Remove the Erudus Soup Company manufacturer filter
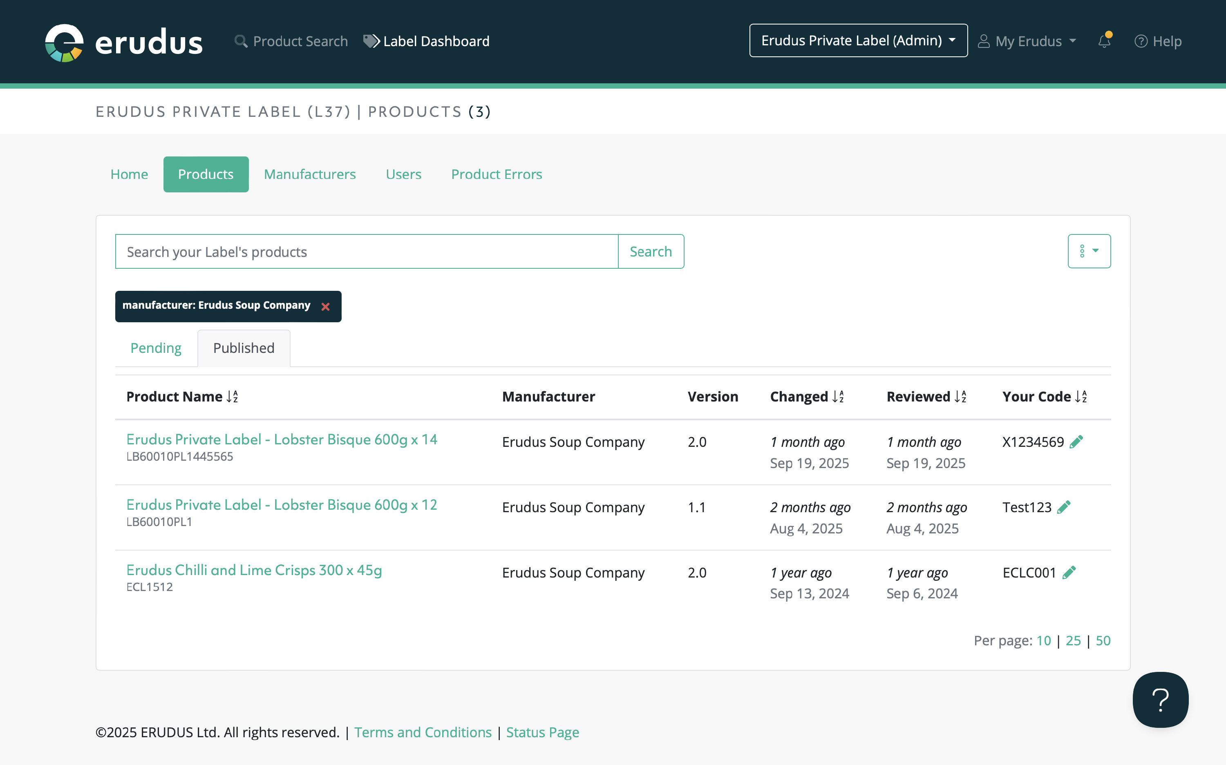The width and height of the screenshot is (1226, 765). pyautogui.click(x=325, y=307)
